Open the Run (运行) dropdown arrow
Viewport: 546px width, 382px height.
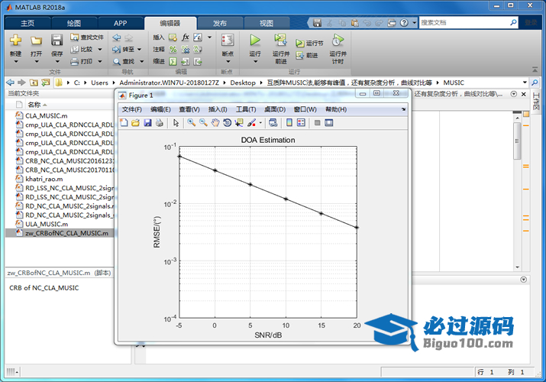255,62
